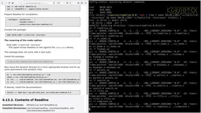Click the terminal prompt path /sources/readline-8.0
The width and height of the screenshot is (201, 113).
click(x=122, y=15)
